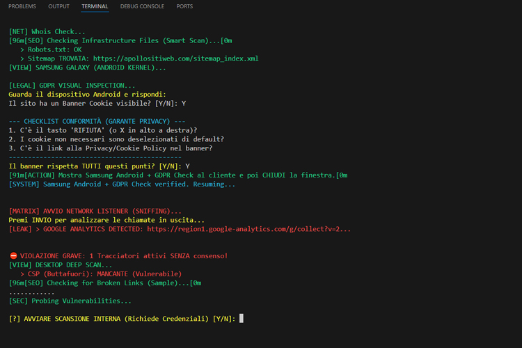
Task: Open the apollositiweb sitemap_index.xml link
Action: pyautogui.click(x=177, y=58)
